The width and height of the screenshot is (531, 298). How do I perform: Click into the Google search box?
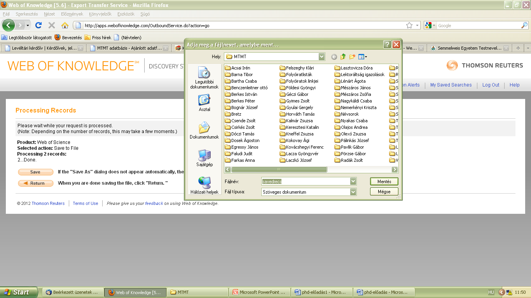[479, 26]
